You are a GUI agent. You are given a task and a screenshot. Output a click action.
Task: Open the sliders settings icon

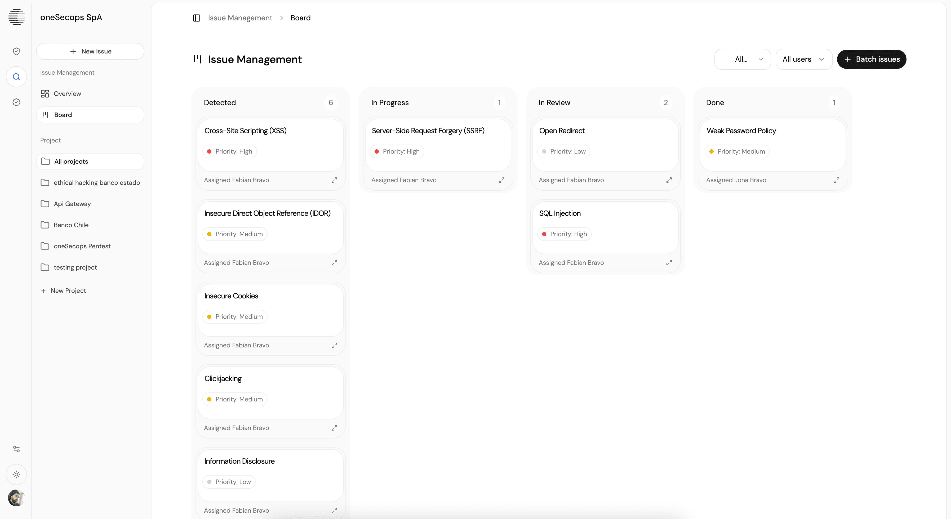16,449
